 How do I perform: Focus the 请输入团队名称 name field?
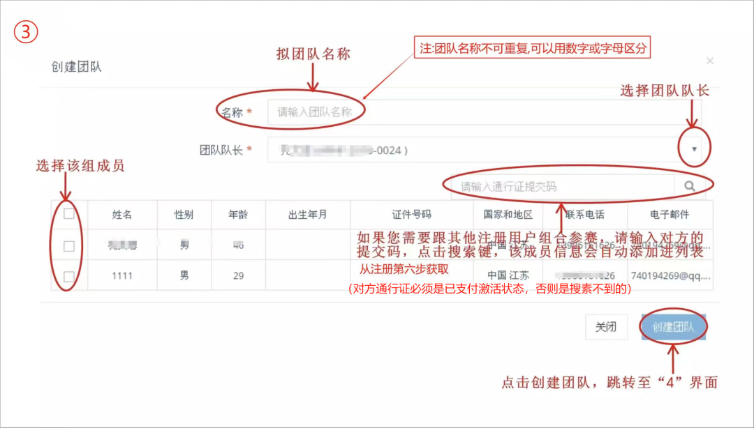coord(482,112)
